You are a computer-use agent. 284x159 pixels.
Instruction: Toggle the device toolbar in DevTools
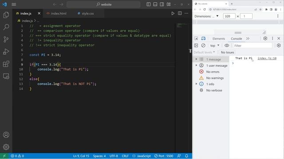coord(203,38)
